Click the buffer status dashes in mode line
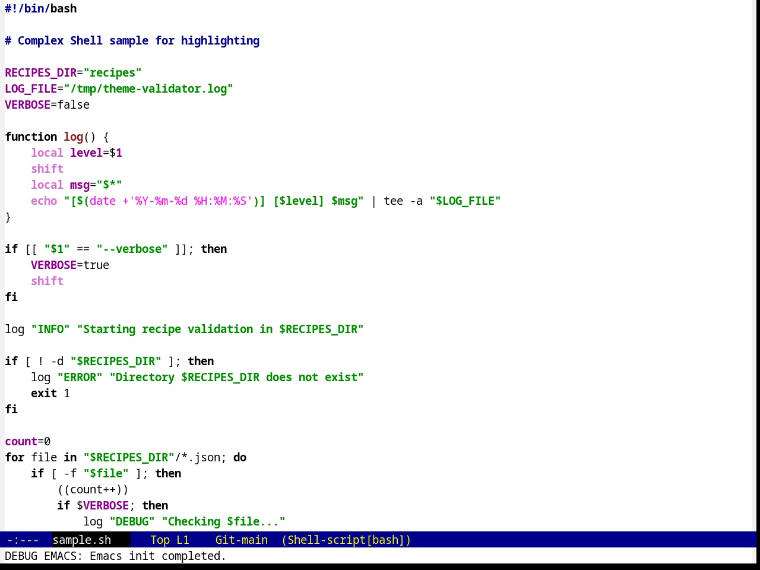The width and height of the screenshot is (760, 570). click(23, 540)
